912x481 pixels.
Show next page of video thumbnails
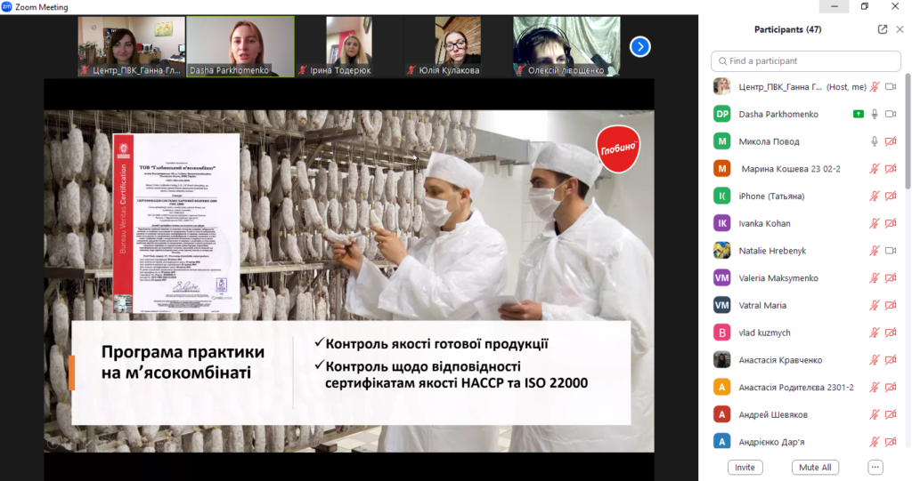(639, 46)
